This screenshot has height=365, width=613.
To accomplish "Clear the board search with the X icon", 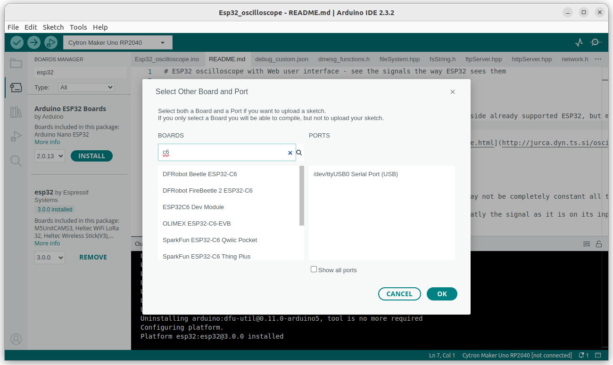I will coord(290,153).
